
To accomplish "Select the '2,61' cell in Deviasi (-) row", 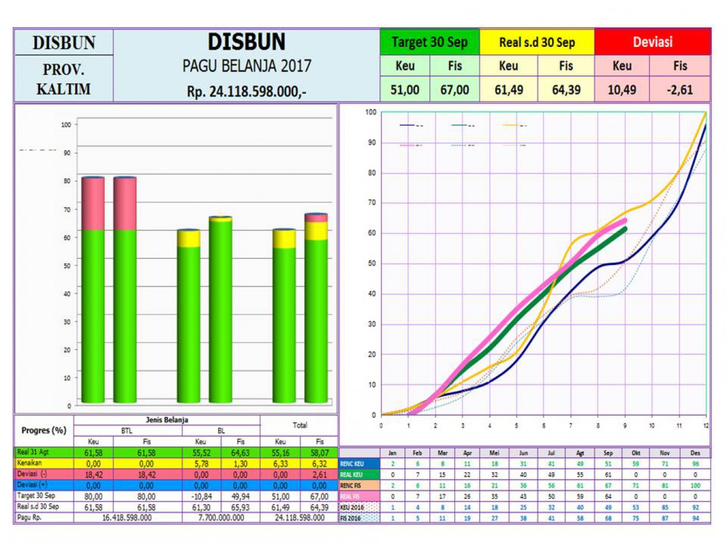I will click(319, 475).
